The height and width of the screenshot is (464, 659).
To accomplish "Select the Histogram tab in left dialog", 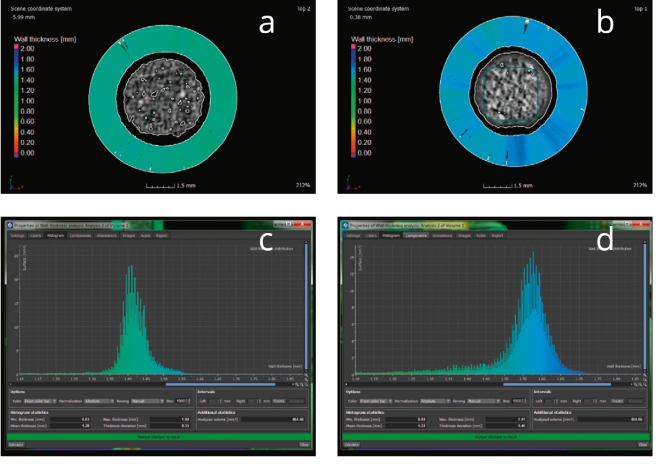I will point(55,236).
